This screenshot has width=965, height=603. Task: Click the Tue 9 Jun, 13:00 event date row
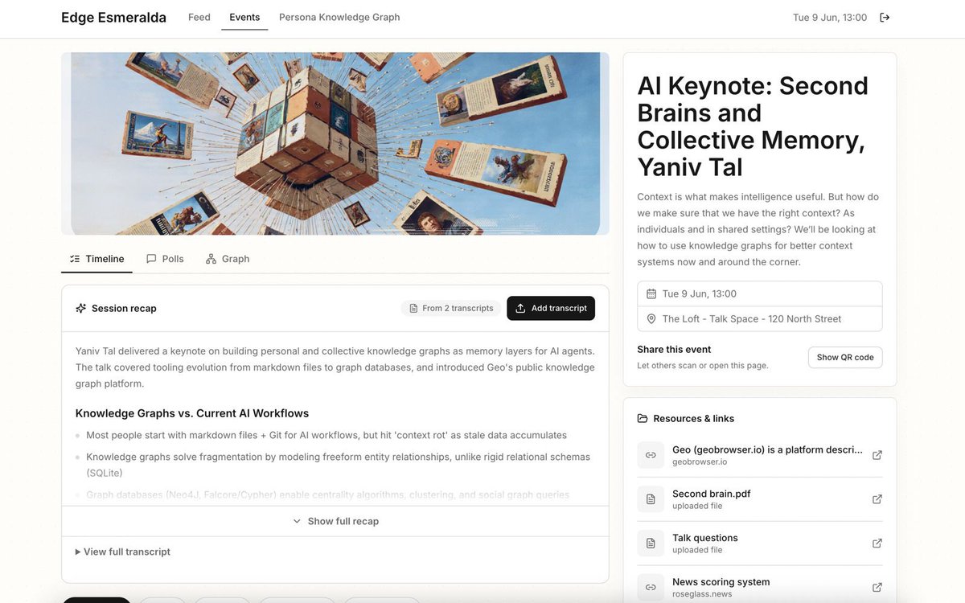[760, 294]
